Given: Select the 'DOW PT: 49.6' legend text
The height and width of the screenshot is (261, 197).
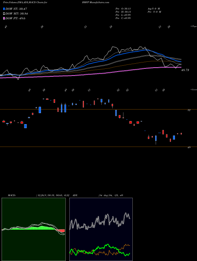Looking at the screenshot, I should (15, 19).
